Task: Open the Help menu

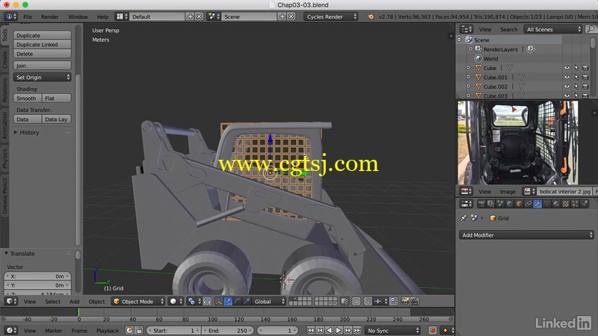Action: (102, 16)
